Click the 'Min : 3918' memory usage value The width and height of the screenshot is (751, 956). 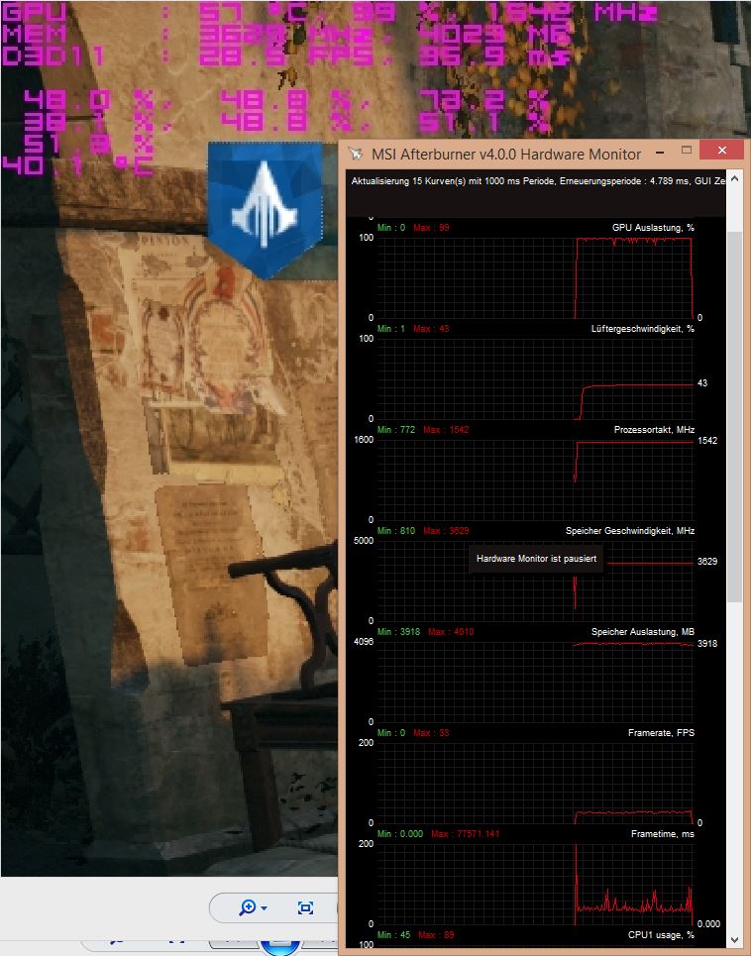(398, 632)
